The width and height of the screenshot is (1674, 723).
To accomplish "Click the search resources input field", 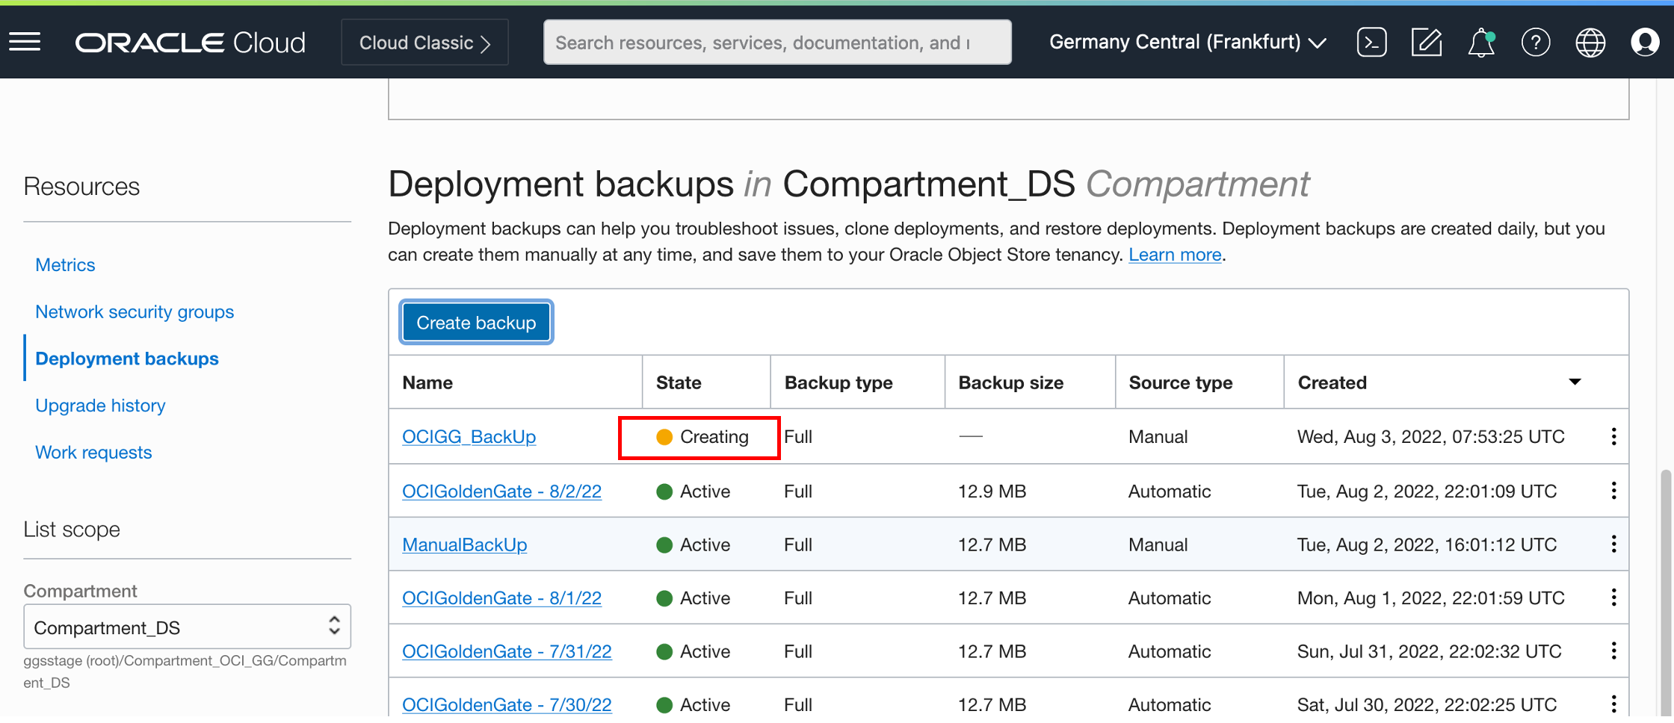I will [x=777, y=42].
